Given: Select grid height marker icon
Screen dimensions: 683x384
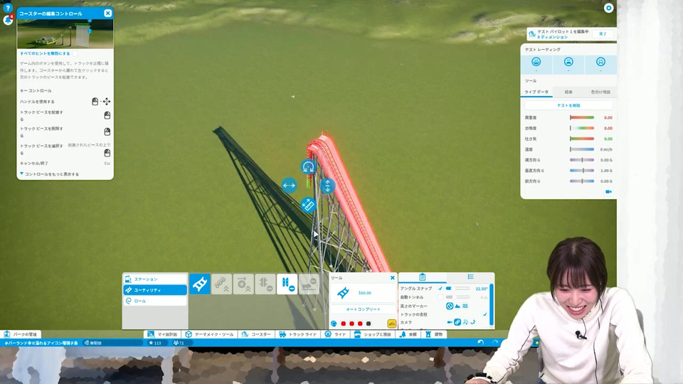Looking at the screenshot, I should coord(465,306).
